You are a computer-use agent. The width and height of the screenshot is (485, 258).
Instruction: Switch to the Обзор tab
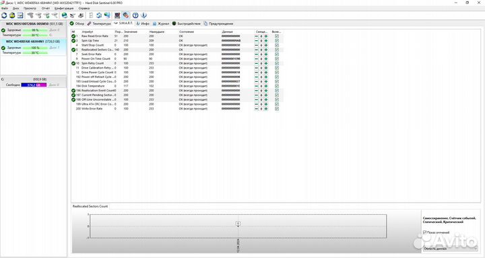[77, 24]
